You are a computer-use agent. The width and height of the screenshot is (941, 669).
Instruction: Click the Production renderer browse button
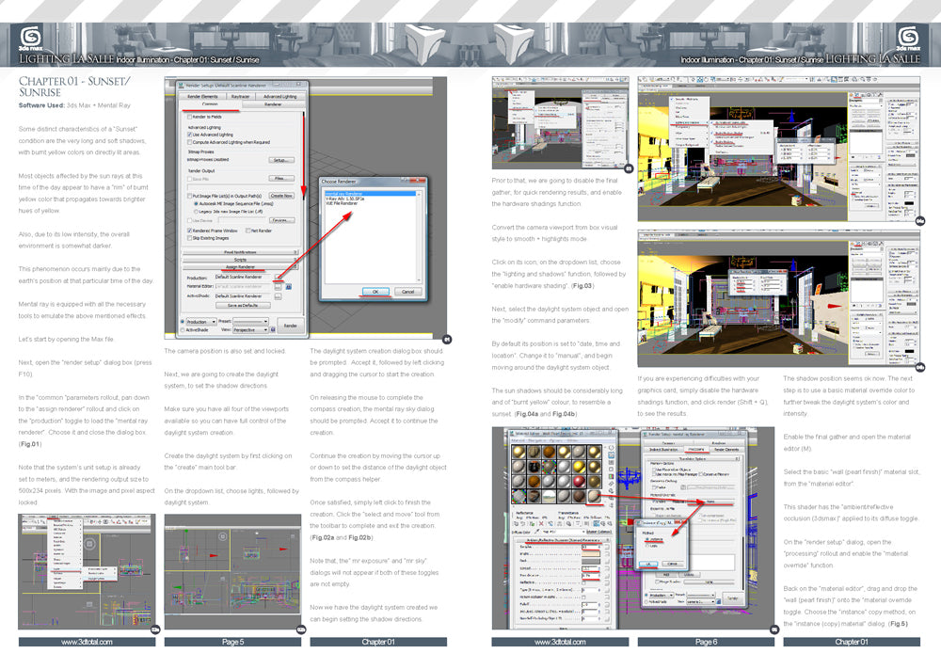click(x=278, y=278)
